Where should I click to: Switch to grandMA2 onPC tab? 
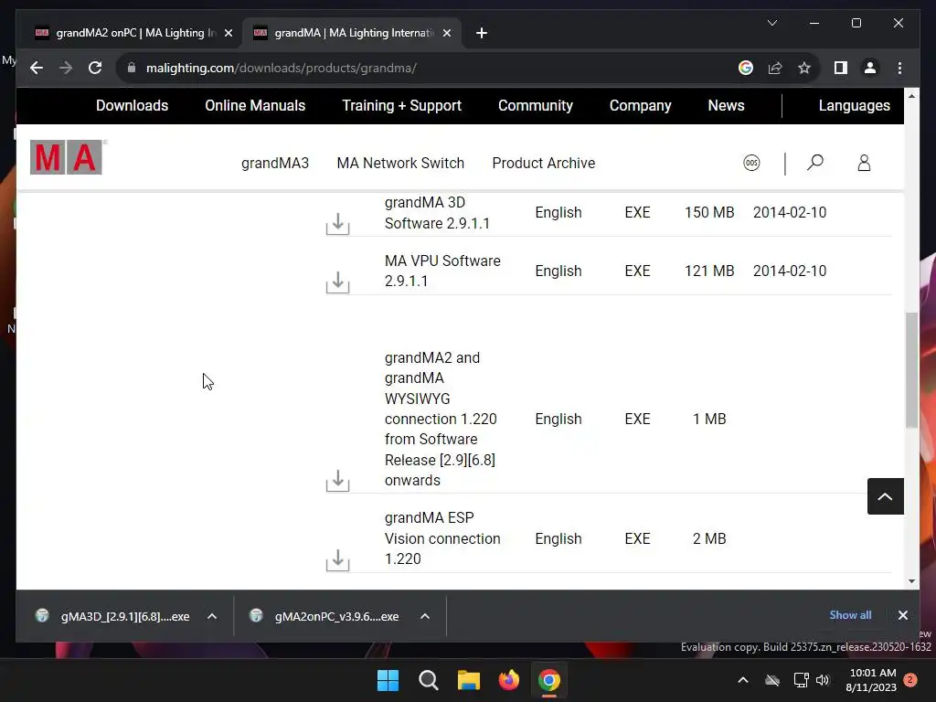[x=133, y=33]
